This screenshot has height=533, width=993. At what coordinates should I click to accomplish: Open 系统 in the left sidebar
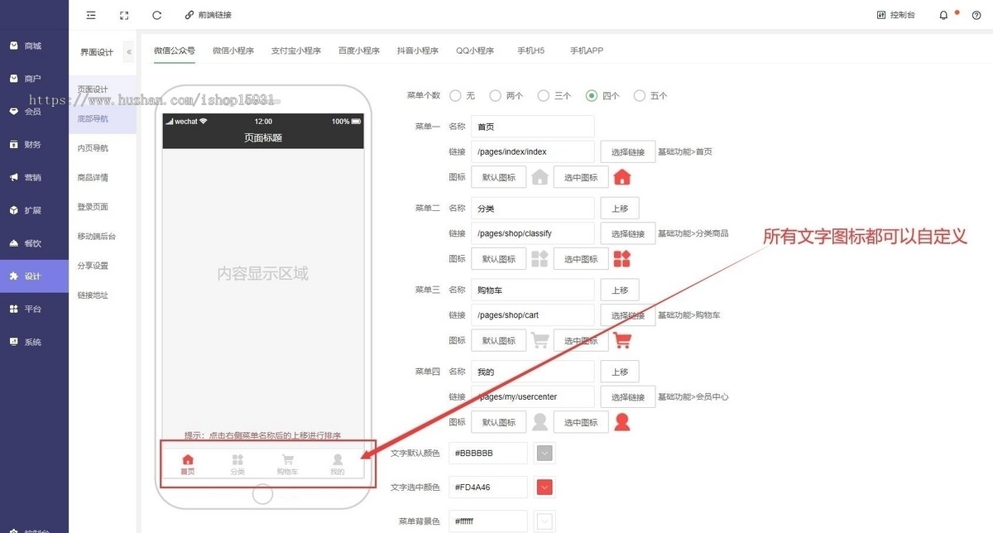tap(34, 342)
